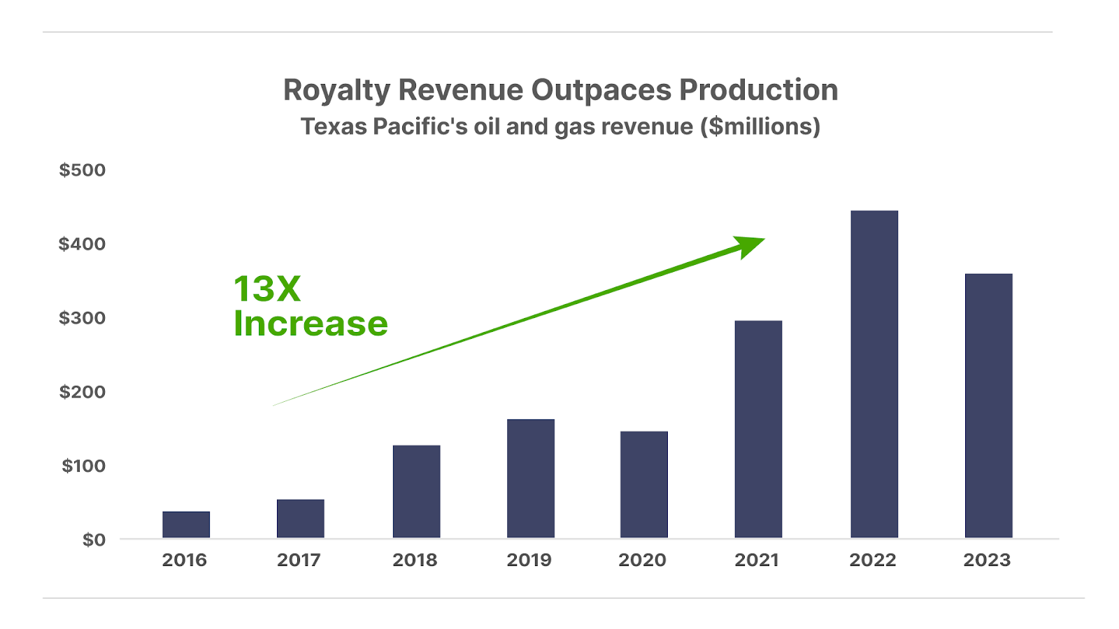This screenshot has width=1119, height=629.
Task: Click the "$500" y-axis label
Action: coord(83,170)
